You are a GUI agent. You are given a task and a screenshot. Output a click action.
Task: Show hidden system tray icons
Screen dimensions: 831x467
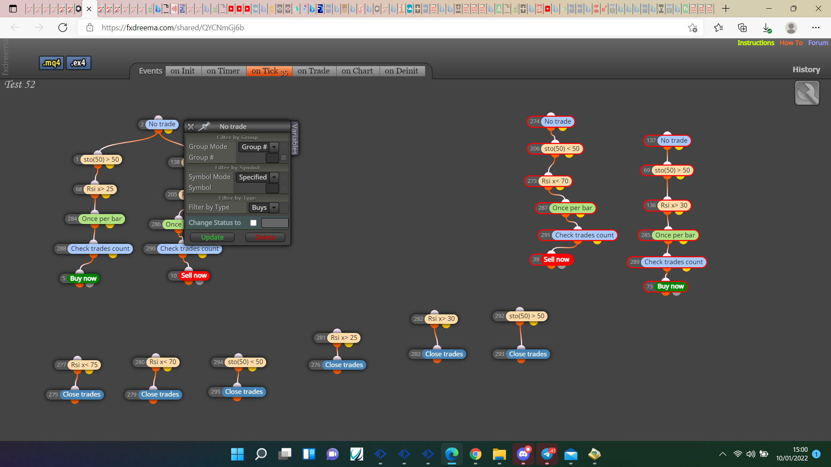[x=723, y=454]
